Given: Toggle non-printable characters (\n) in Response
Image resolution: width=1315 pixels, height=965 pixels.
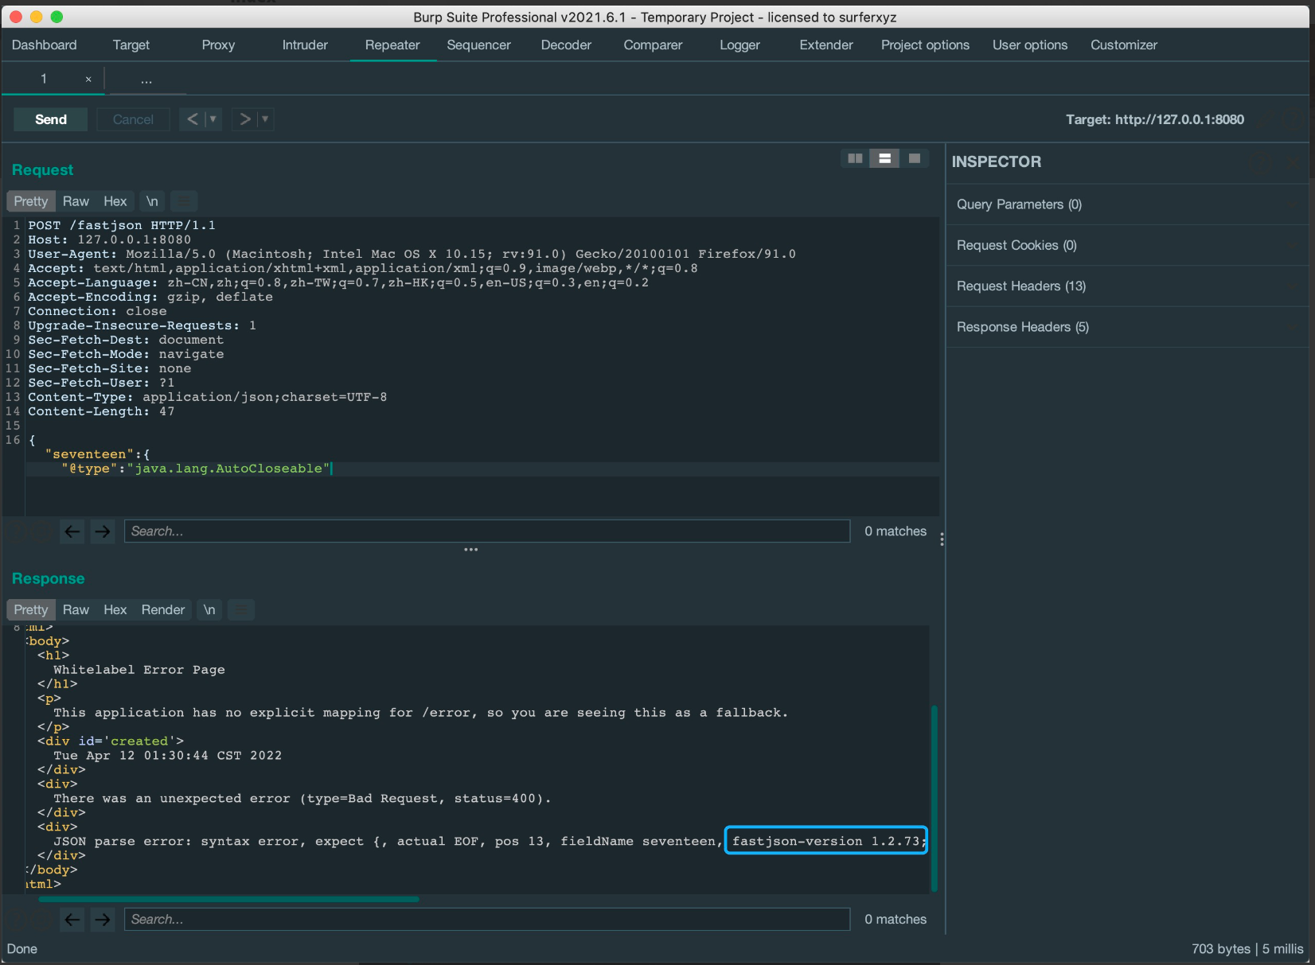Looking at the screenshot, I should 209,609.
